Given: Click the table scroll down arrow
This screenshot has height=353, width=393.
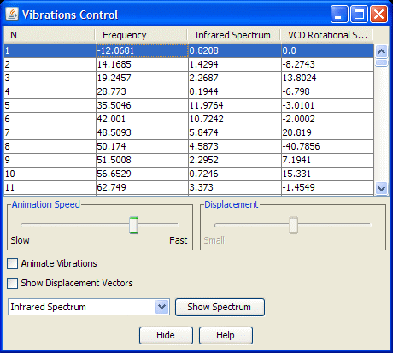Looking at the screenshot, I should [x=381, y=188].
